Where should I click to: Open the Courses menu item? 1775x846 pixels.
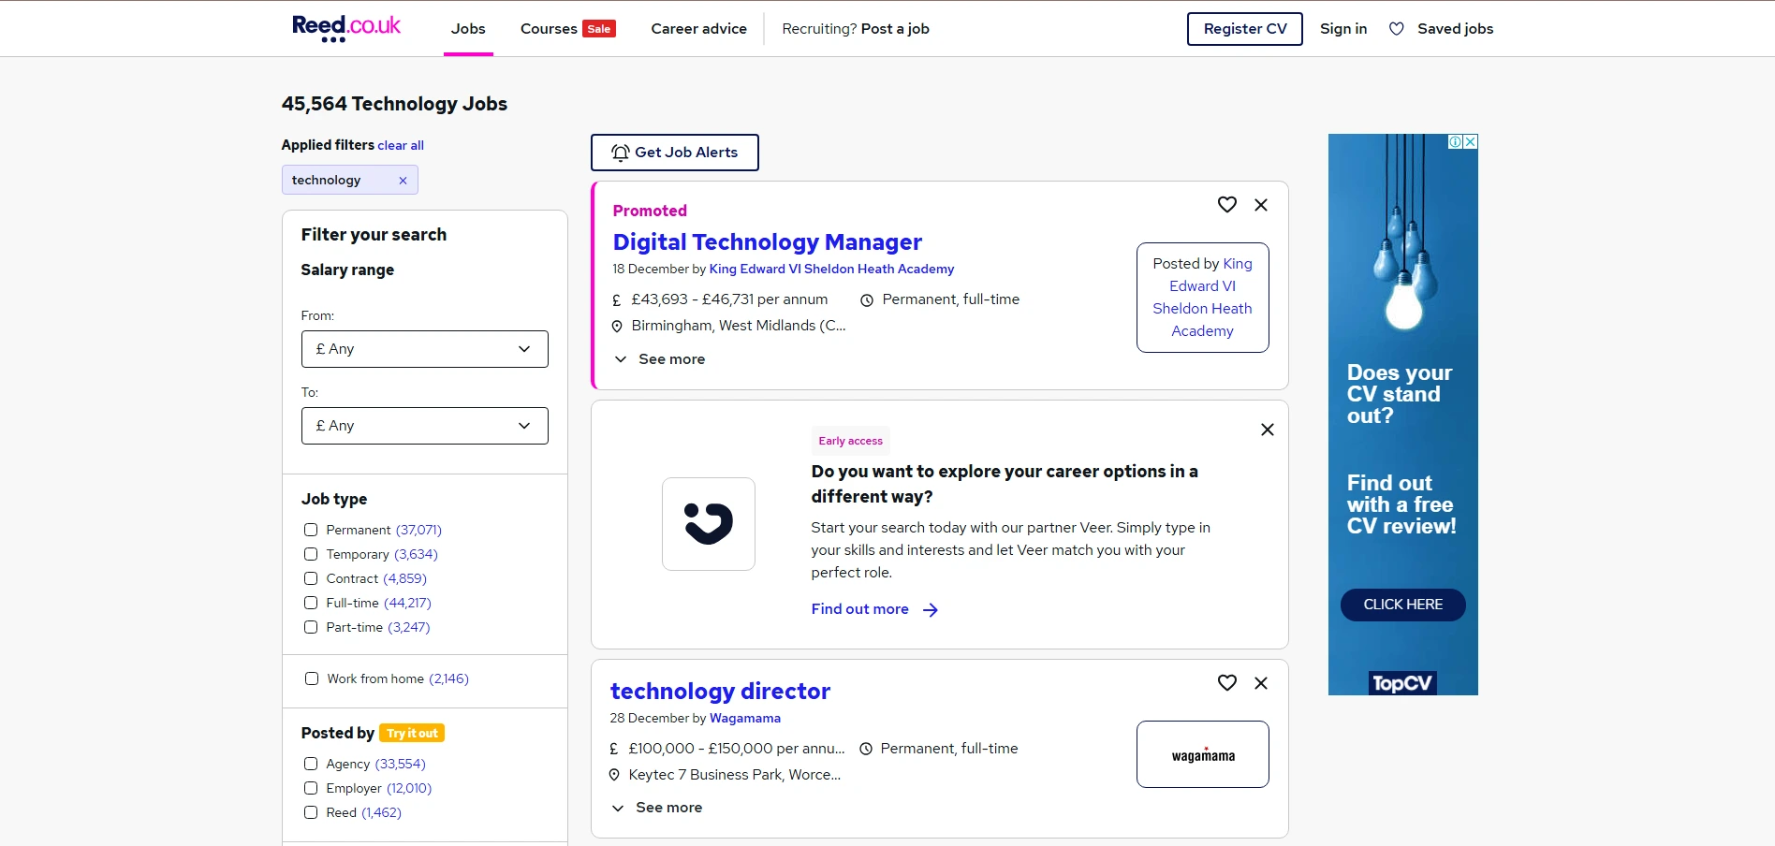coord(549,29)
